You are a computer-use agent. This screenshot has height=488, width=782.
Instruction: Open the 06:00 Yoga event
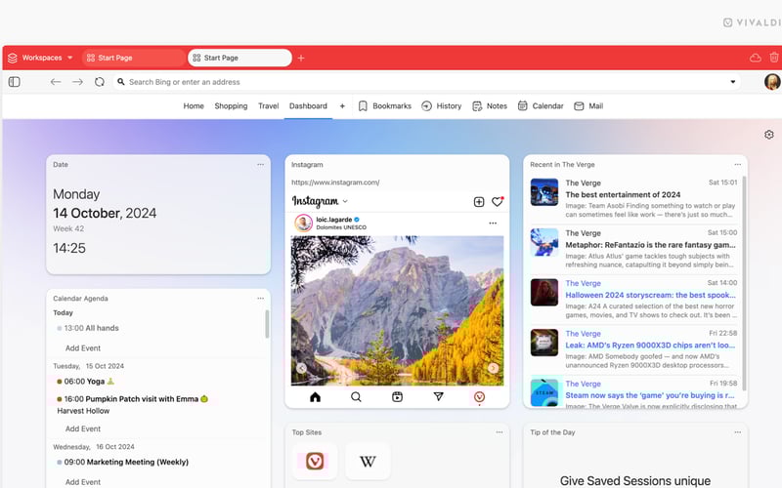pyautogui.click(x=86, y=382)
